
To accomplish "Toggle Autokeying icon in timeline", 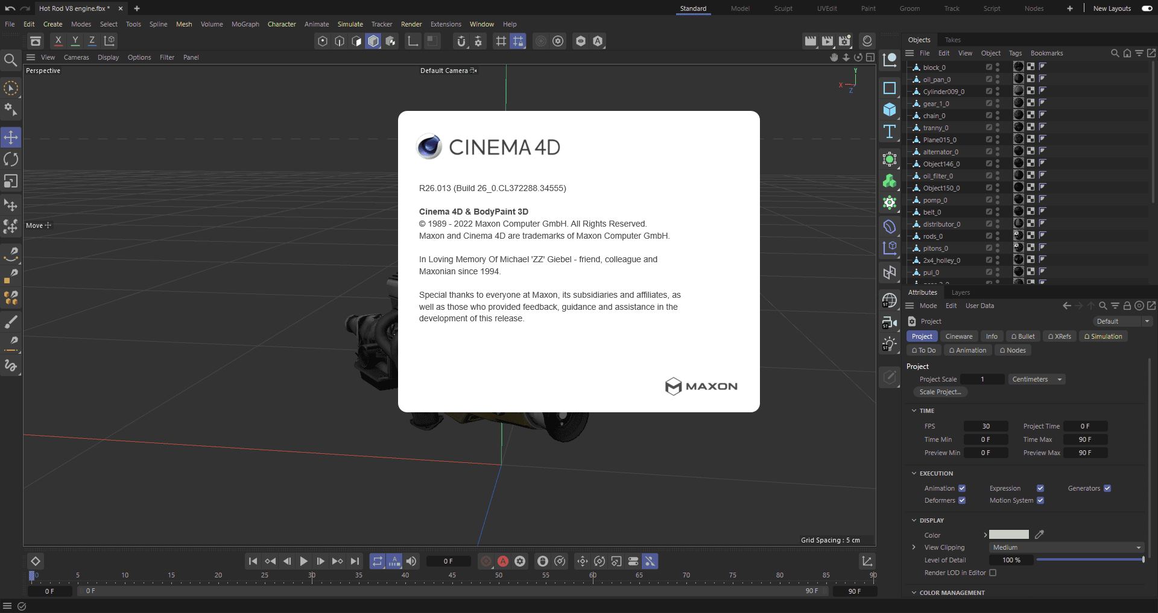I will pos(503,561).
